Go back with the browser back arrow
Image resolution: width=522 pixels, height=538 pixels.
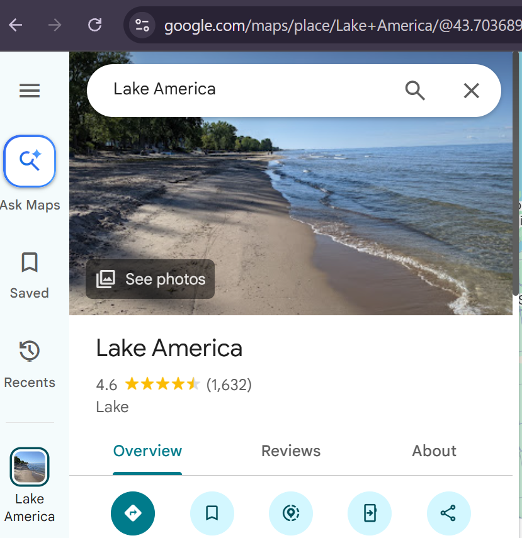[16, 25]
